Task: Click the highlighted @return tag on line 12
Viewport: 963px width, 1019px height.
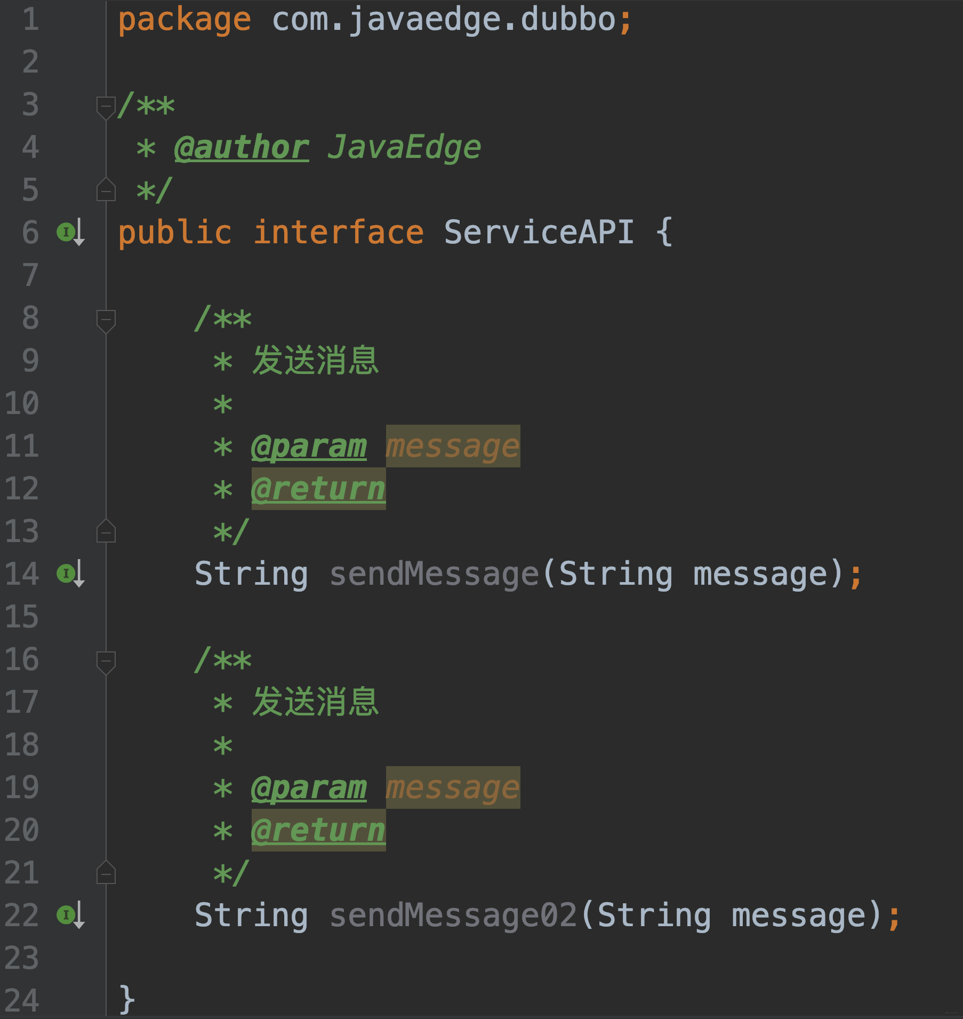Action: coord(318,489)
